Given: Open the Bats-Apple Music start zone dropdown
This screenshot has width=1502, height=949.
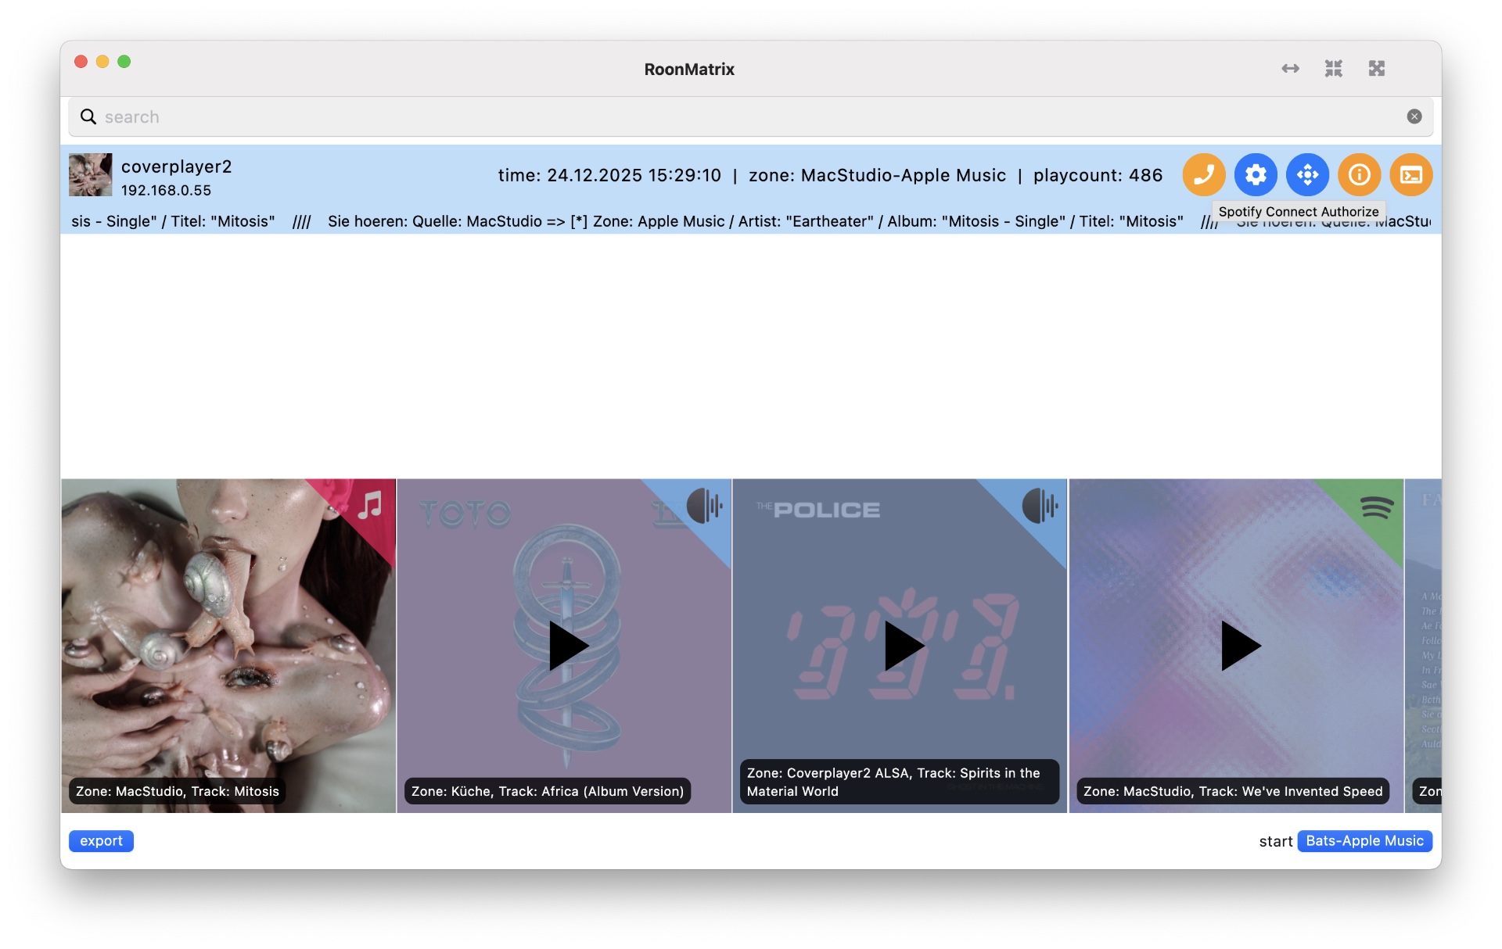Looking at the screenshot, I should point(1364,841).
